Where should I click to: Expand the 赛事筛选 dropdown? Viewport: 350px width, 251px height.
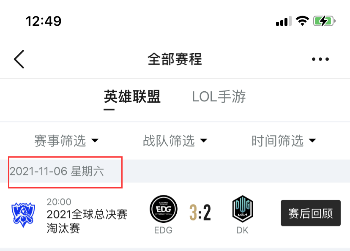point(66,141)
